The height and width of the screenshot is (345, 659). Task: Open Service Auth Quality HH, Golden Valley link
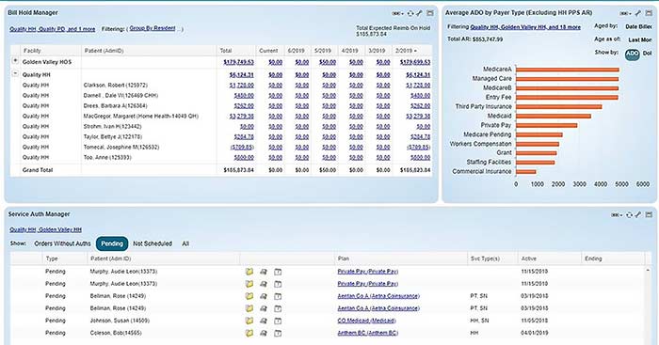click(46, 229)
